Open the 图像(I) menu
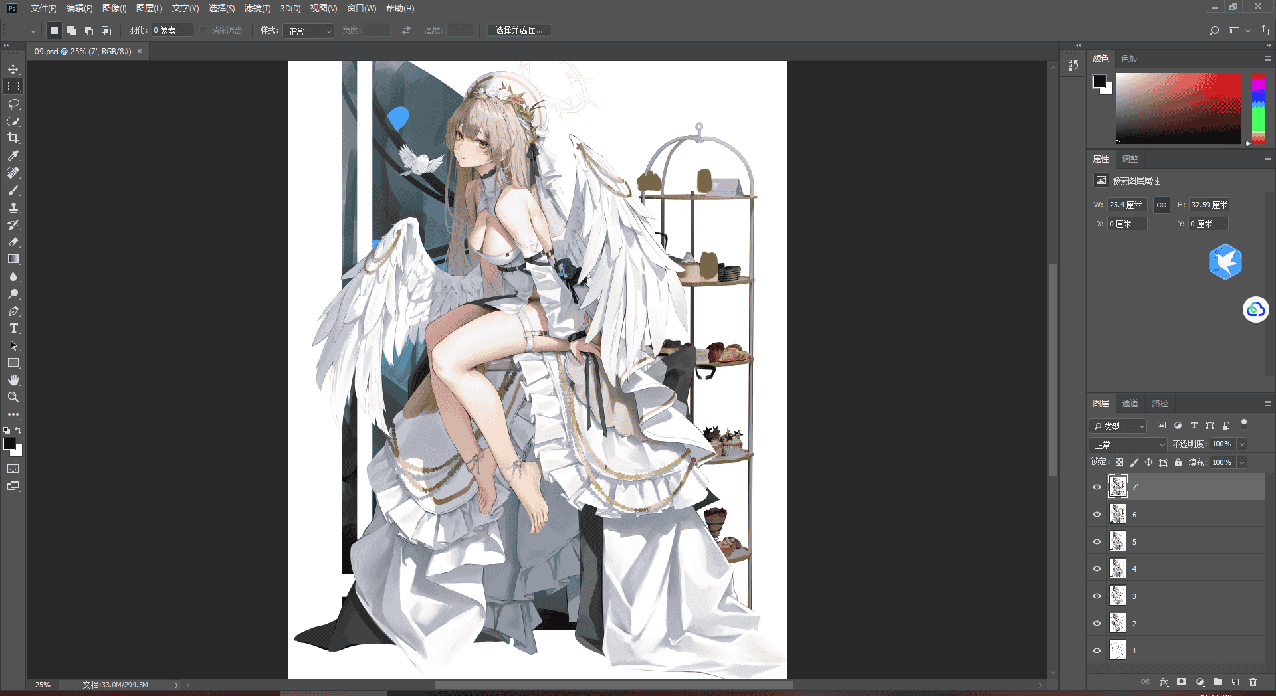This screenshot has height=696, width=1276. click(x=114, y=8)
